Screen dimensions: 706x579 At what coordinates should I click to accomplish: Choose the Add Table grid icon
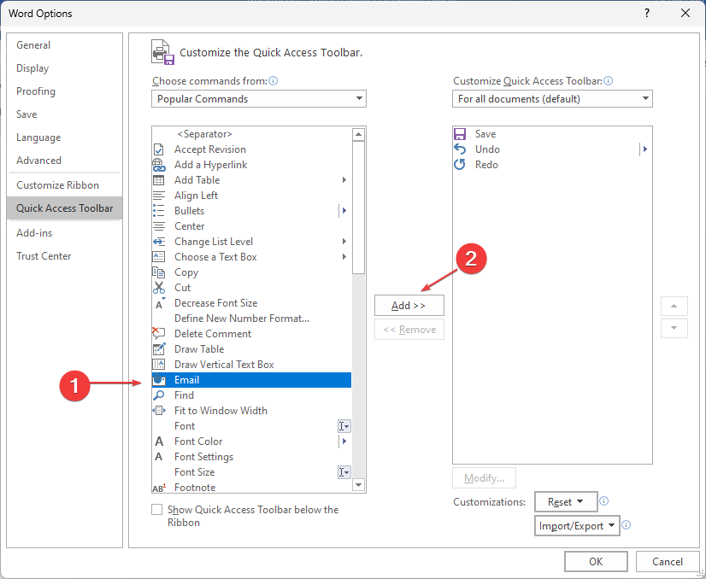[158, 180]
